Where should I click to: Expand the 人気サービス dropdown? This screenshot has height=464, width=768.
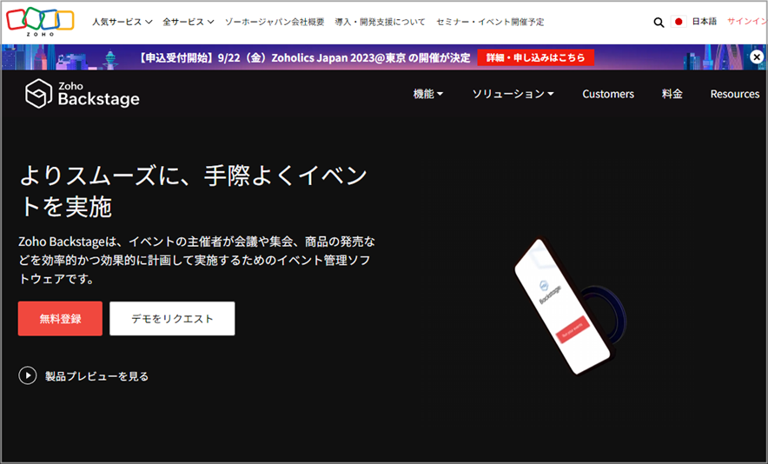pyautogui.click(x=122, y=22)
